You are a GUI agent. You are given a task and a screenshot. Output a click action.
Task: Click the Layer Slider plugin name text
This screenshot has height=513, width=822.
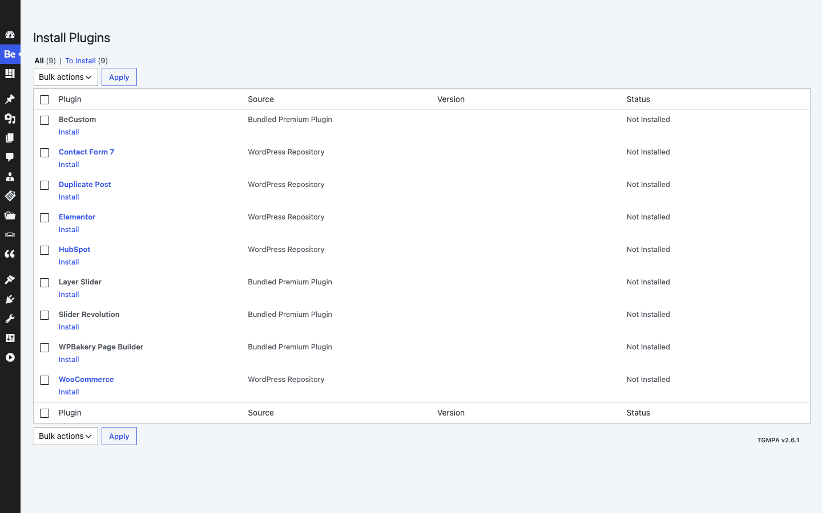pos(80,282)
